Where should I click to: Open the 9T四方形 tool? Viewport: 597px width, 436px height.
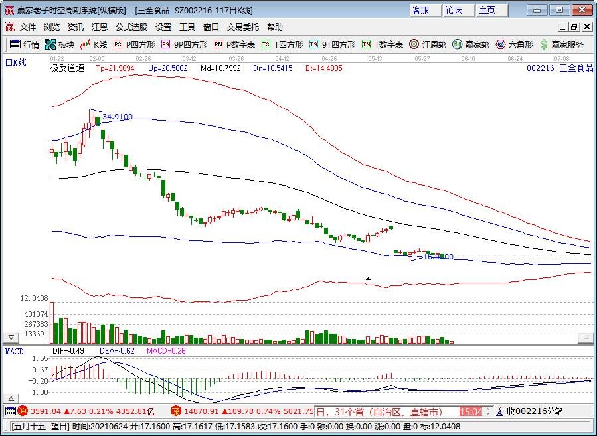tap(333, 45)
